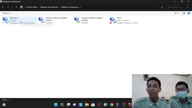
Task: Click the VMware Network Adapter VMnet1 label
Action: (56, 19)
